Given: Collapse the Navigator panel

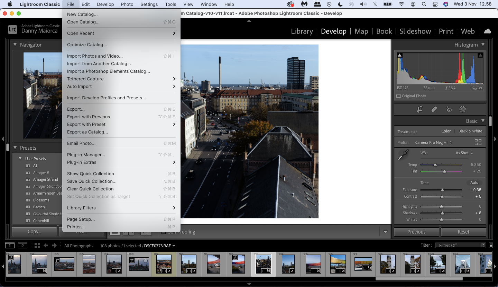Looking at the screenshot, I should [15, 44].
